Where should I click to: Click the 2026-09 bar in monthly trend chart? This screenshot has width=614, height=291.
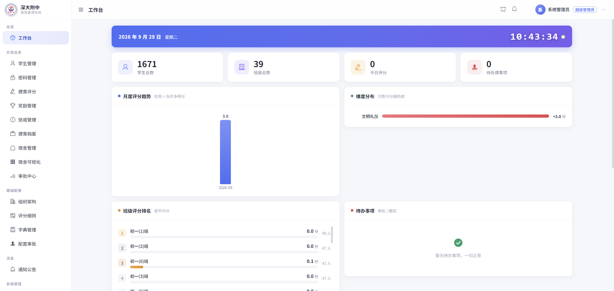[225, 152]
